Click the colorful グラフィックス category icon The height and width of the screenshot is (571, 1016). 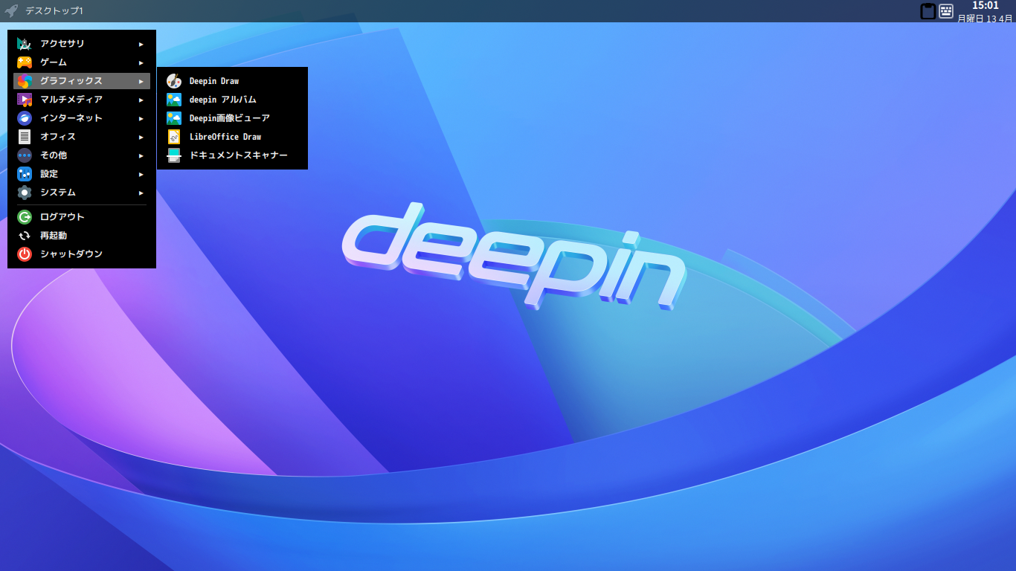25,81
